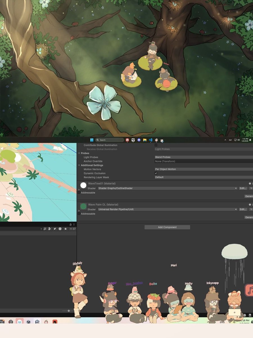This screenshot has height=338, width=253.
Task: Open Receive Global Illumination dropdown
Action: point(204,149)
